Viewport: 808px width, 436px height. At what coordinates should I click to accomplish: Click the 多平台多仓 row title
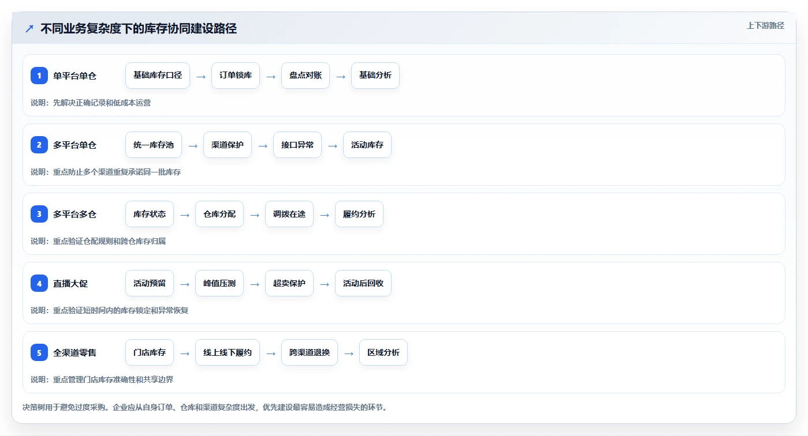[75, 214]
